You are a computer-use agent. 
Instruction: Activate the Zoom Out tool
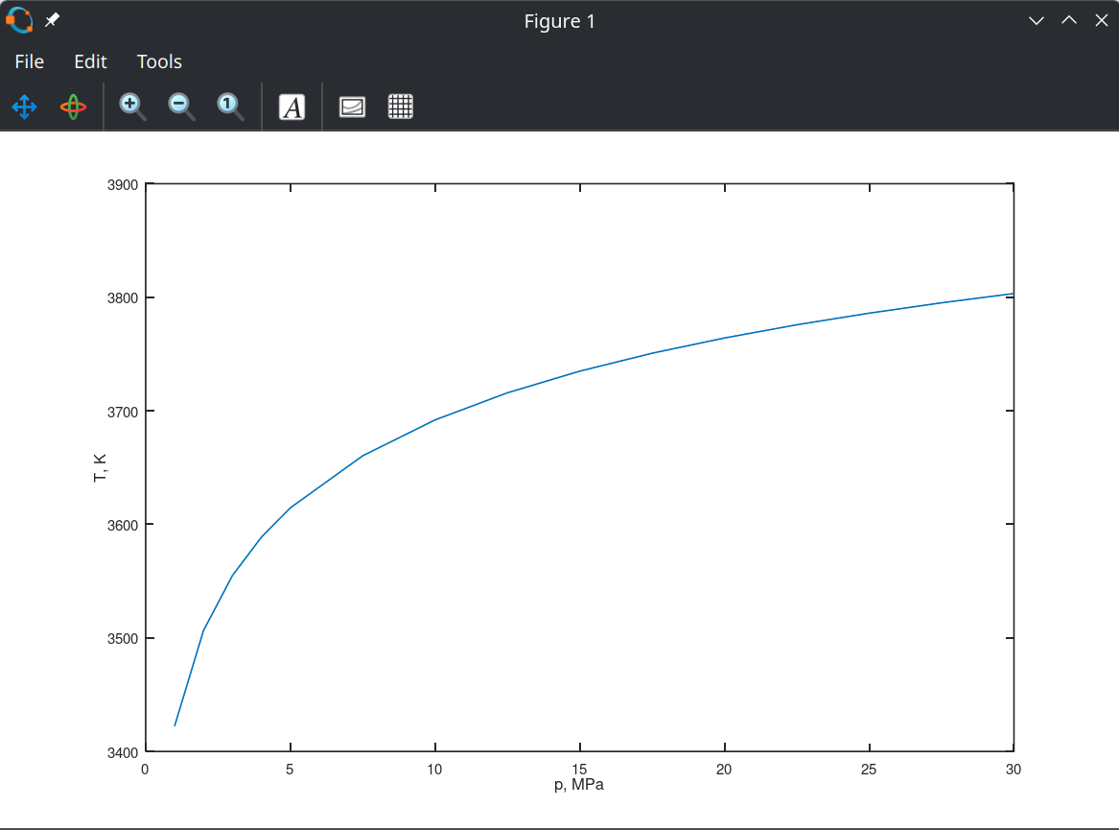point(181,107)
